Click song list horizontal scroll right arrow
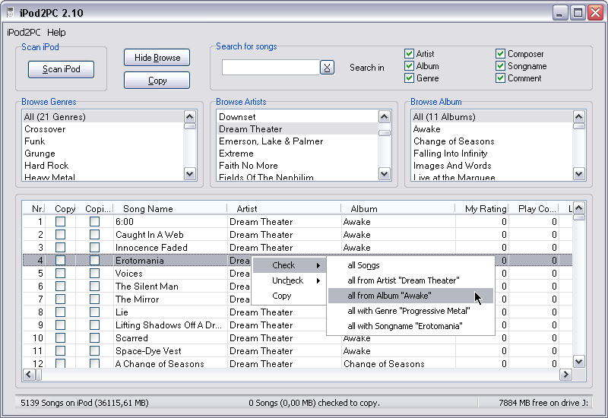This screenshot has width=608, height=418. coord(565,375)
